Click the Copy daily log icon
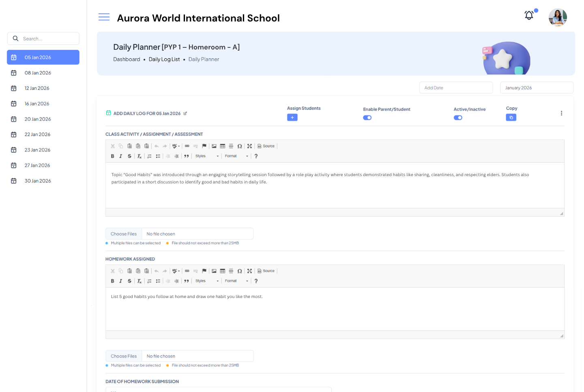The image size is (584, 392). tap(511, 117)
